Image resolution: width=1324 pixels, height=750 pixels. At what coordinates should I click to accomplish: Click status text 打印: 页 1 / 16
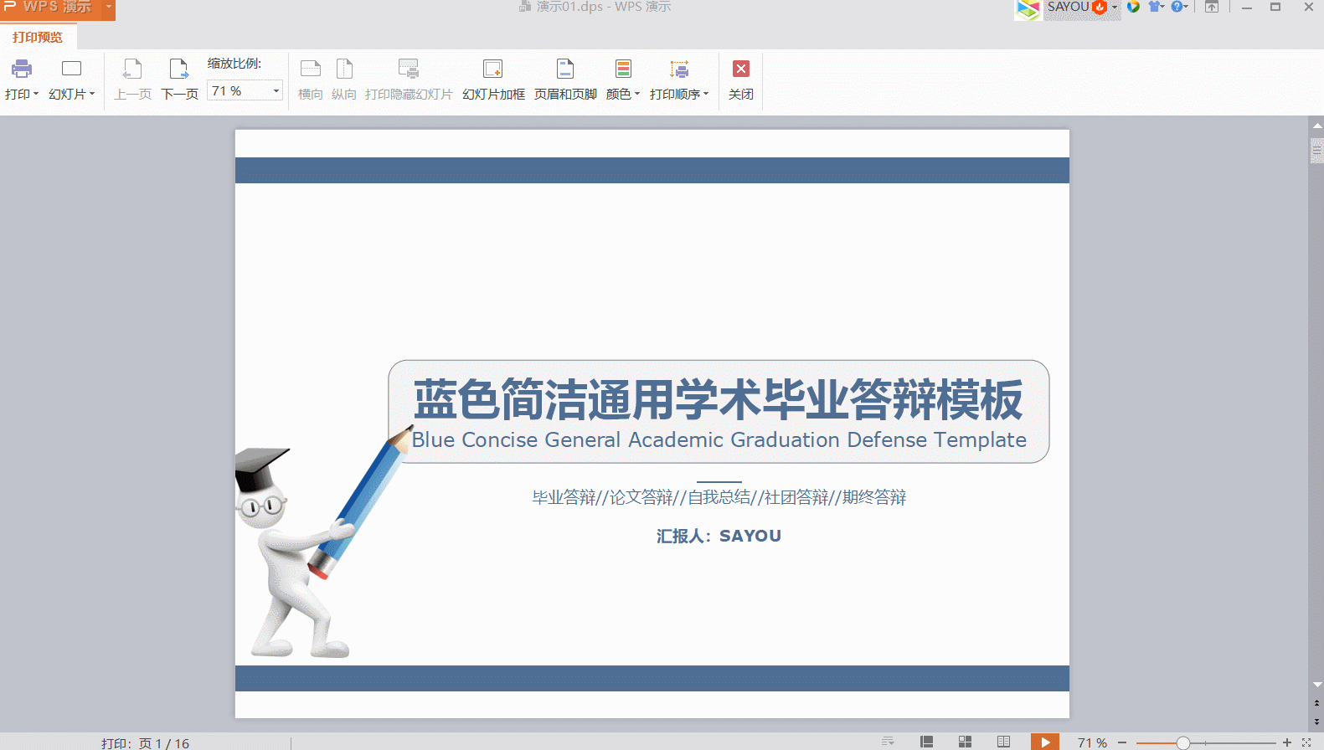point(146,743)
